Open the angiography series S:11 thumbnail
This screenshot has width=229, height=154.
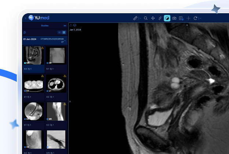click(x=56, y=139)
